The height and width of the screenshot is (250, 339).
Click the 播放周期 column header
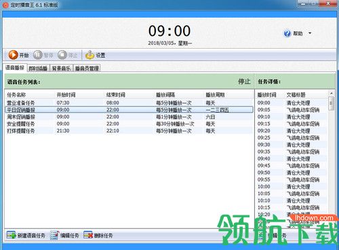click(x=215, y=95)
